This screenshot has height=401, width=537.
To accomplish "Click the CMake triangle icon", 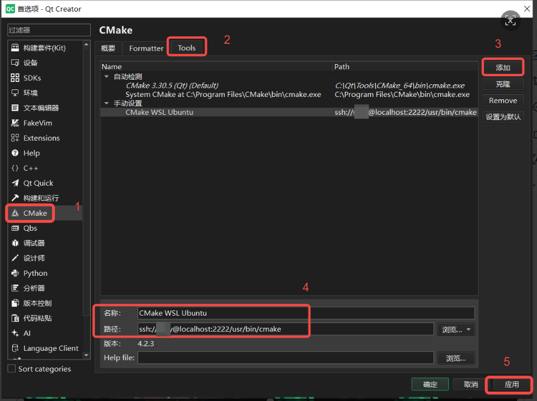I will (15, 213).
